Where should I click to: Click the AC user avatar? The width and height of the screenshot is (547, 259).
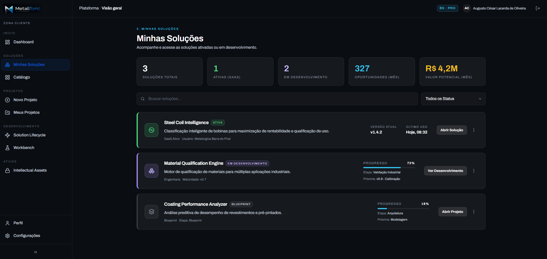[467, 8]
